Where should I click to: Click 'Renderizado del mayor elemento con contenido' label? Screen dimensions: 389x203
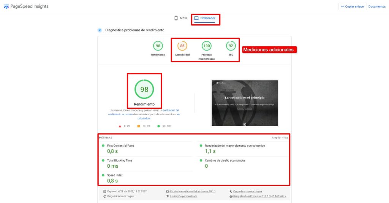(235, 146)
